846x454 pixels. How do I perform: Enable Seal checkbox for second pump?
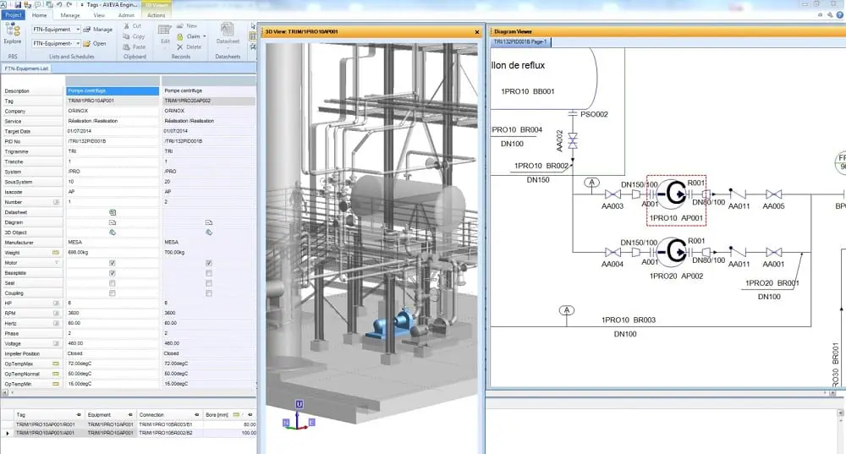[x=209, y=283]
